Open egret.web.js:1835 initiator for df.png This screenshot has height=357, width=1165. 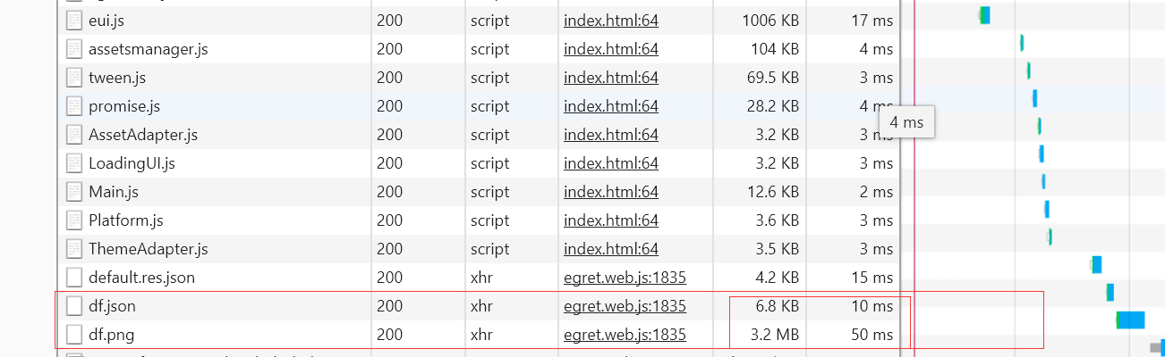pyautogui.click(x=625, y=335)
